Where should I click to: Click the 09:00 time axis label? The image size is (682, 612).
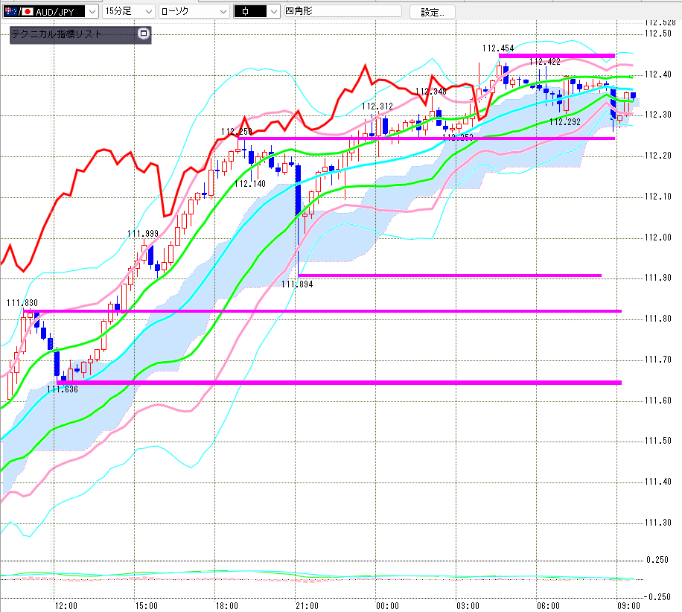point(629,606)
